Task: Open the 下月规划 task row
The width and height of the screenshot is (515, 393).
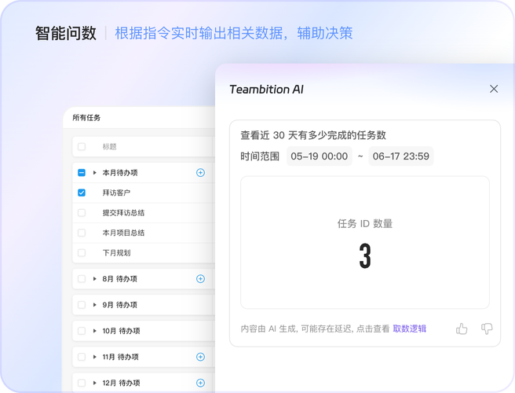Action: (x=143, y=253)
